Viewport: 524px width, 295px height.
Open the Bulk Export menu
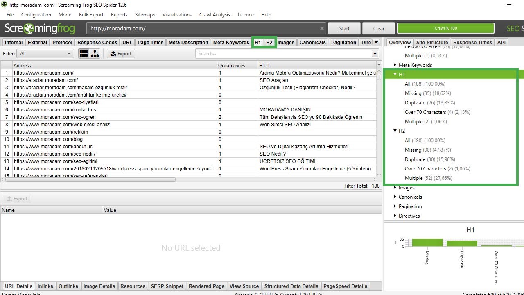coord(91,15)
